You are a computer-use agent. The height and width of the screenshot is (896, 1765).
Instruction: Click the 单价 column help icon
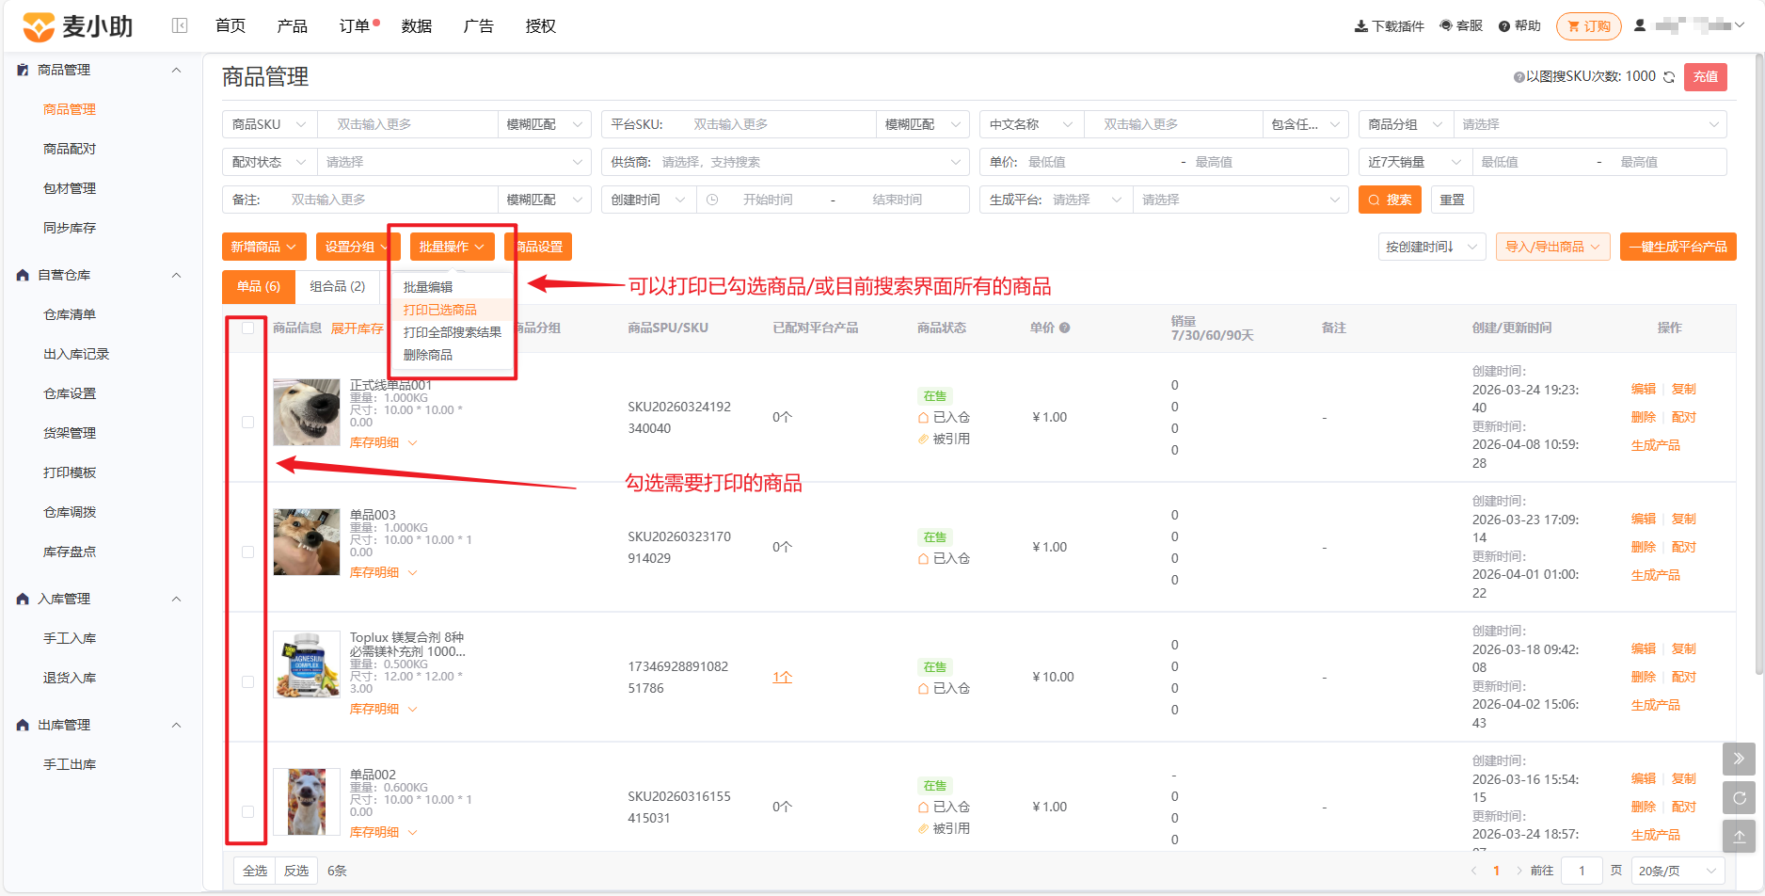pyautogui.click(x=1064, y=328)
